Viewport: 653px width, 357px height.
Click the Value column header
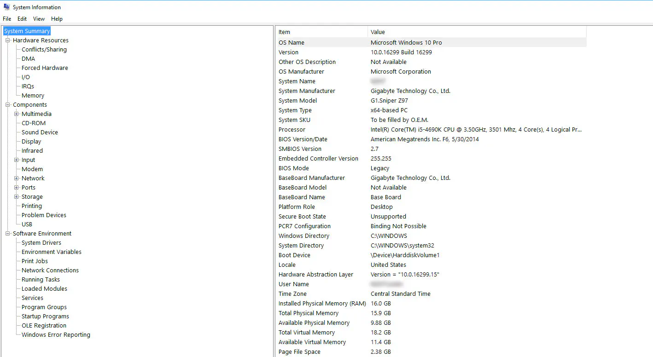[x=477, y=32]
